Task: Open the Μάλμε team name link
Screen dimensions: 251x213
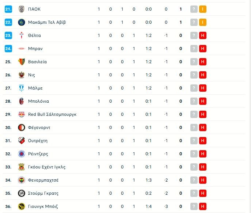Action: coord(35,88)
